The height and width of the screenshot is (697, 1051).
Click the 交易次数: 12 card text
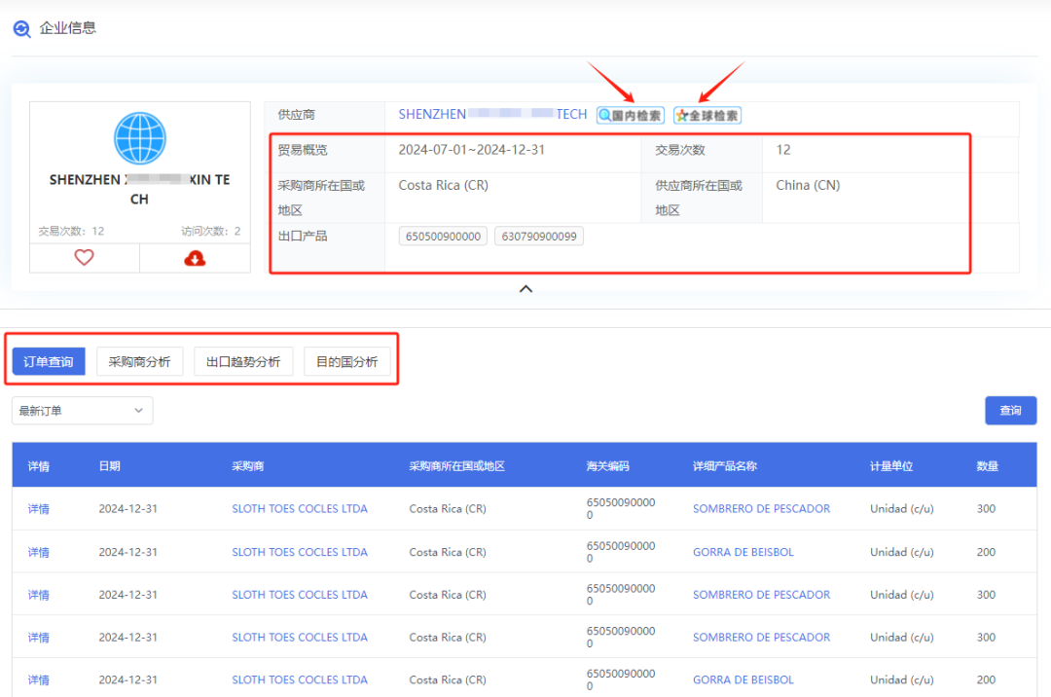(x=71, y=231)
